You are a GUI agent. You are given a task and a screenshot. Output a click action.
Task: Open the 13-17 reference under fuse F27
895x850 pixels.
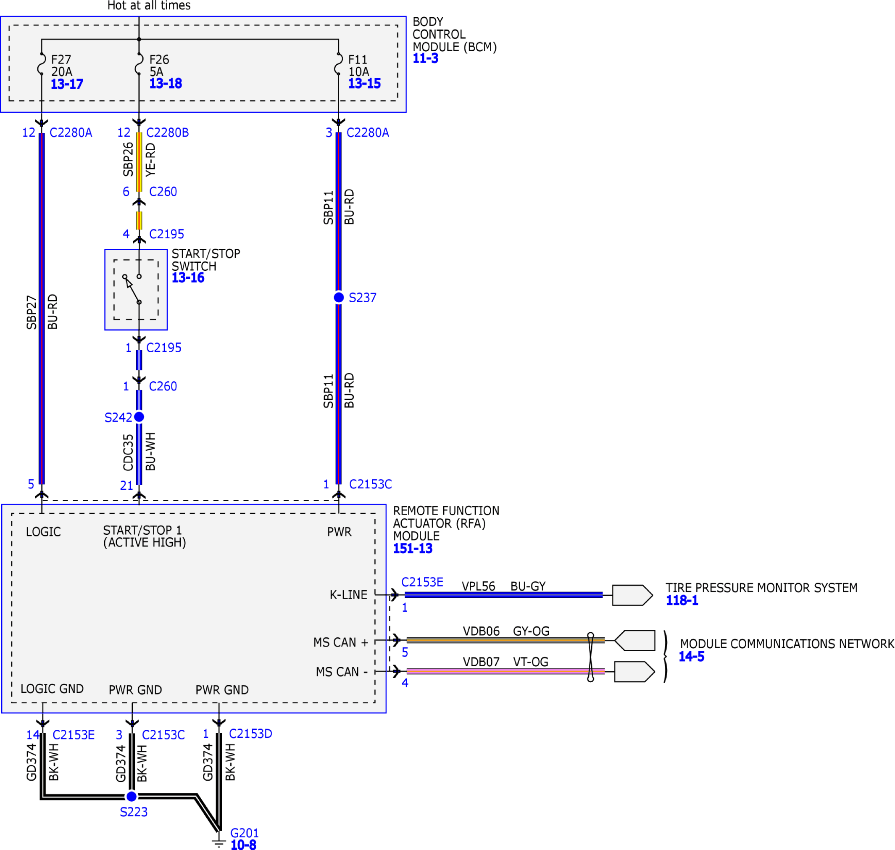click(66, 84)
